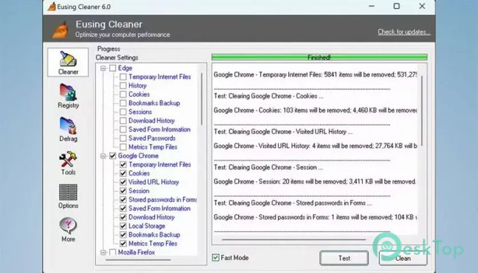Open the Cleaner section in sidebar
This screenshot has height=273, width=478.
pyautogui.click(x=68, y=62)
